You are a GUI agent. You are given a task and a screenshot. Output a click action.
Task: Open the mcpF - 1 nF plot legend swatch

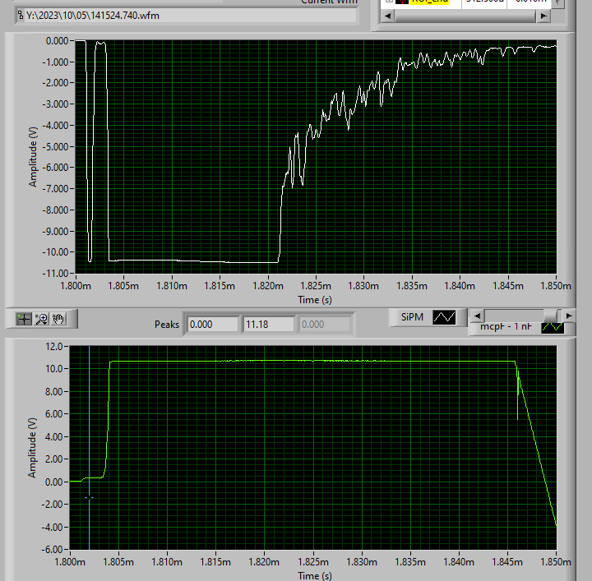(x=553, y=327)
